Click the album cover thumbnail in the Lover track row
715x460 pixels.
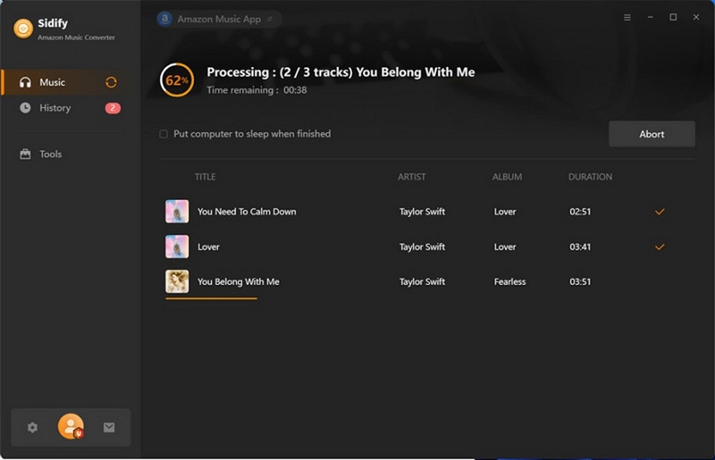[x=177, y=247]
